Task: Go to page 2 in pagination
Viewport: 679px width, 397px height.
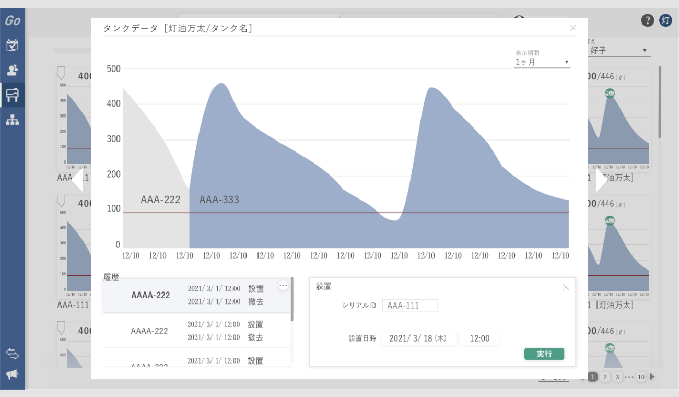Action: pyautogui.click(x=605, y=377)
